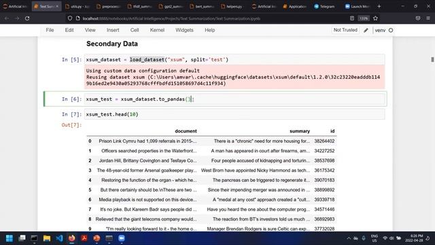Viewport: 435px width, 245px height.
Task: Switch to the preprocess browser tab
Action: pos(109,6)
